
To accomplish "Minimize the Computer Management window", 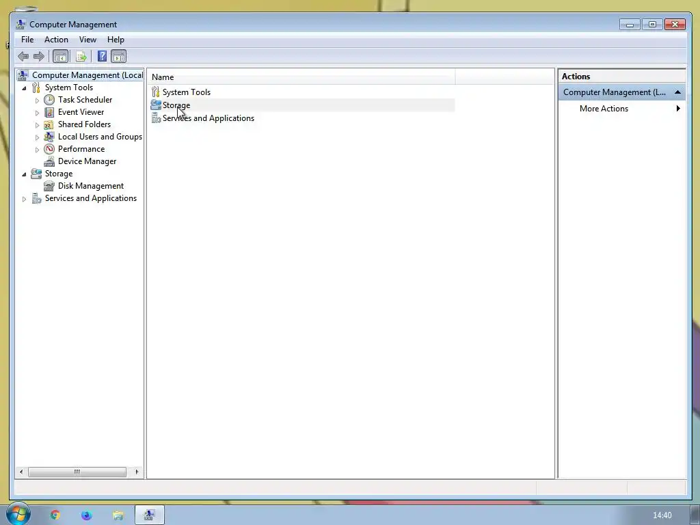I will click(630, 24).
